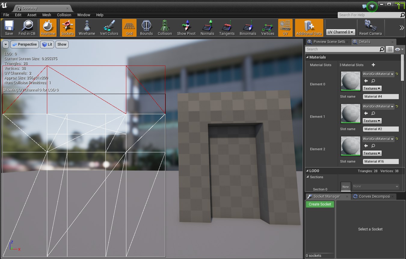This screenshot has height=259, width=406.
Task: Open the UV Channel 0 dropdown
Action: click(x=340, y=32)
